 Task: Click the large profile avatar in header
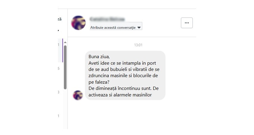tap(78, 23)
